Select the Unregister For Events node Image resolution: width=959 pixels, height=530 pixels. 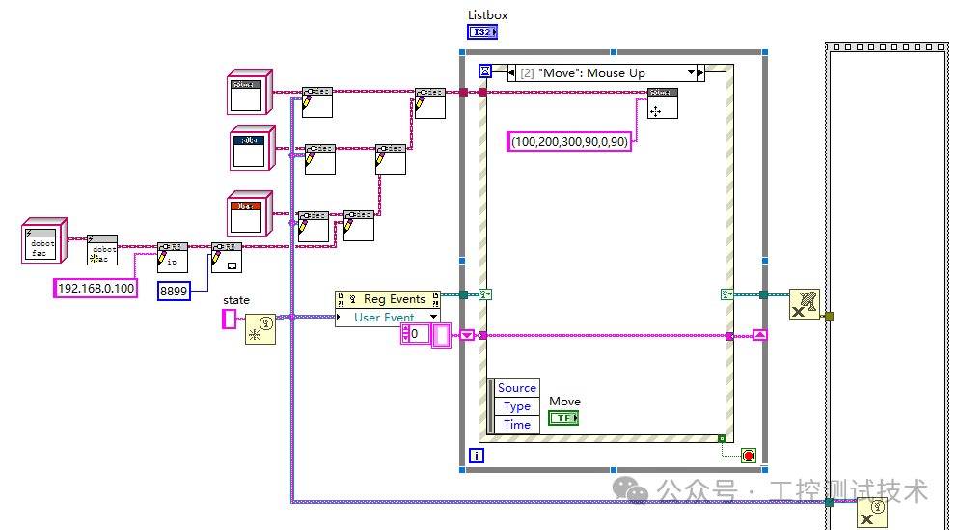805,304
